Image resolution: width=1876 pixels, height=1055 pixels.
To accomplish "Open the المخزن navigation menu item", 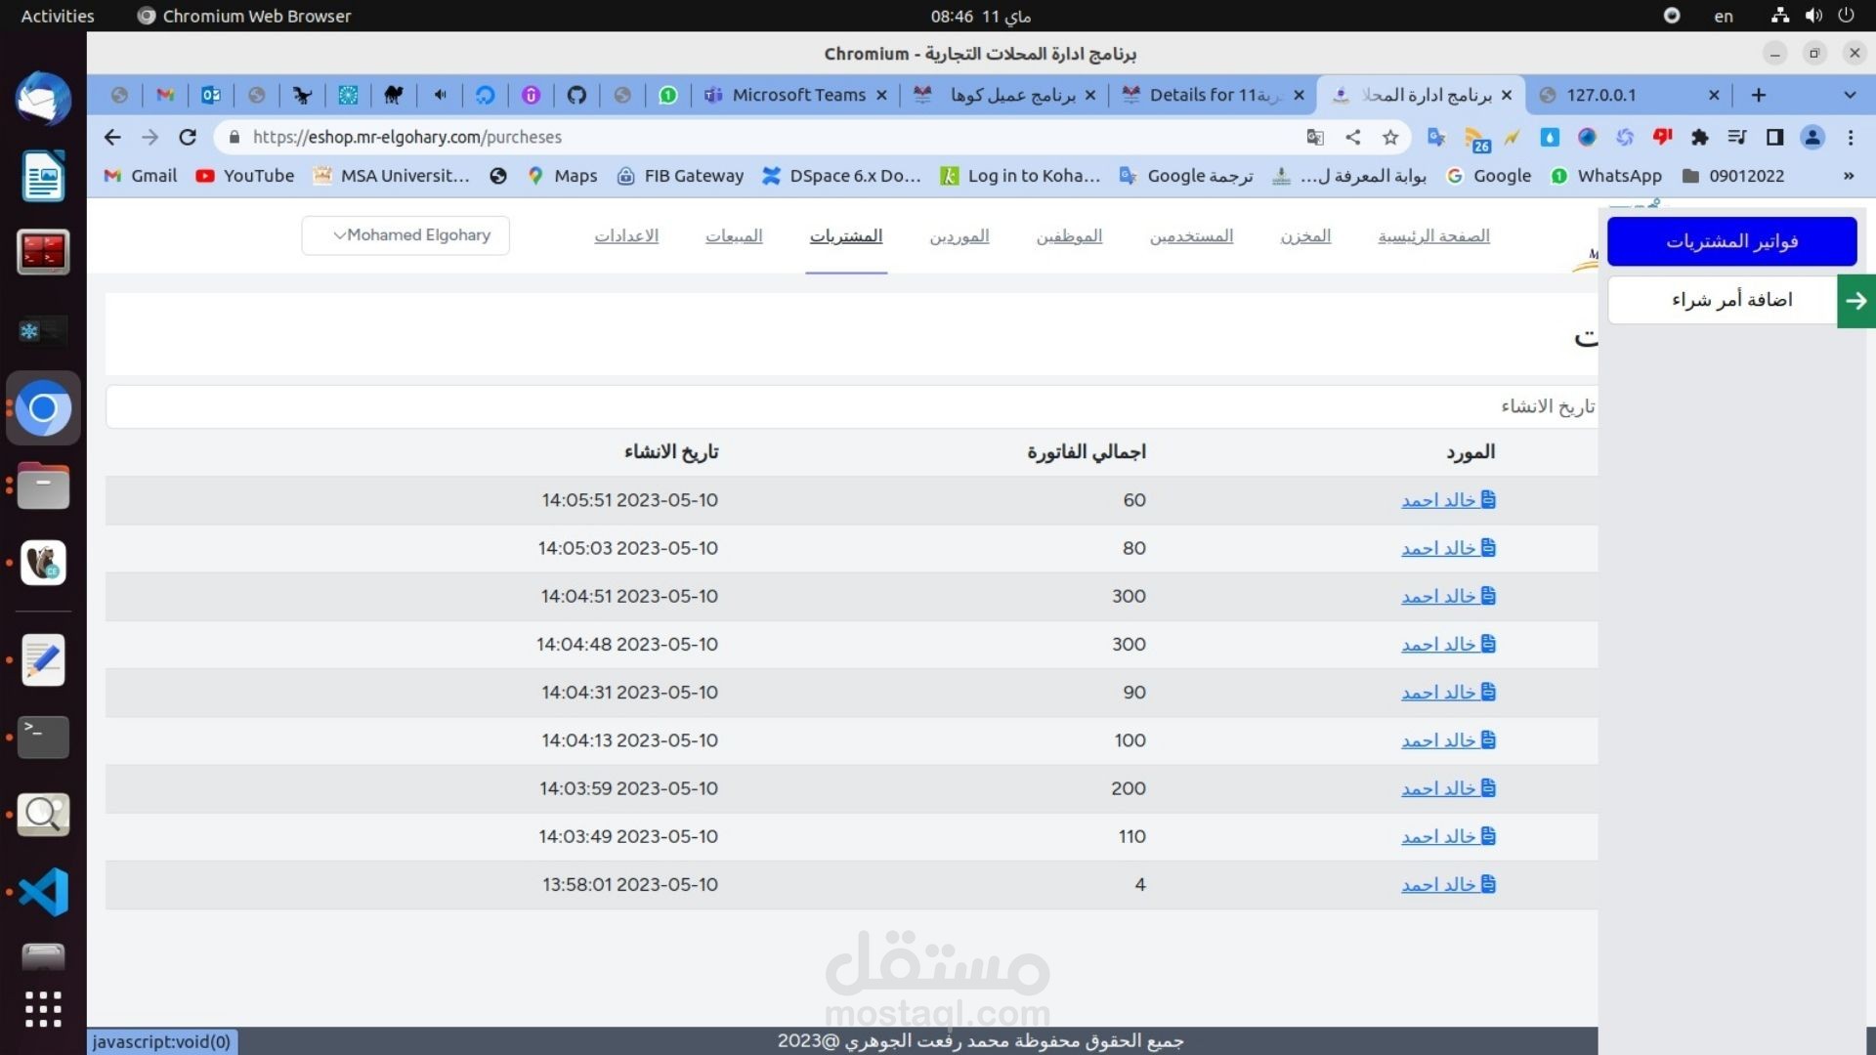I will tap(1305, 236).
